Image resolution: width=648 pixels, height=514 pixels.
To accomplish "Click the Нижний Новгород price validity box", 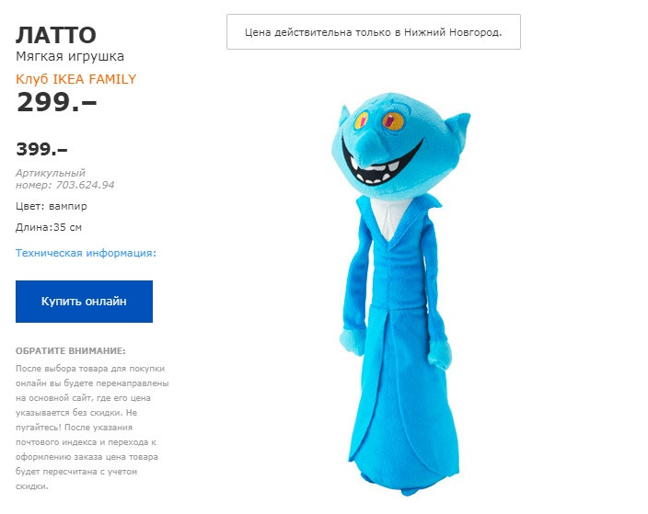I will pos(374,32).
